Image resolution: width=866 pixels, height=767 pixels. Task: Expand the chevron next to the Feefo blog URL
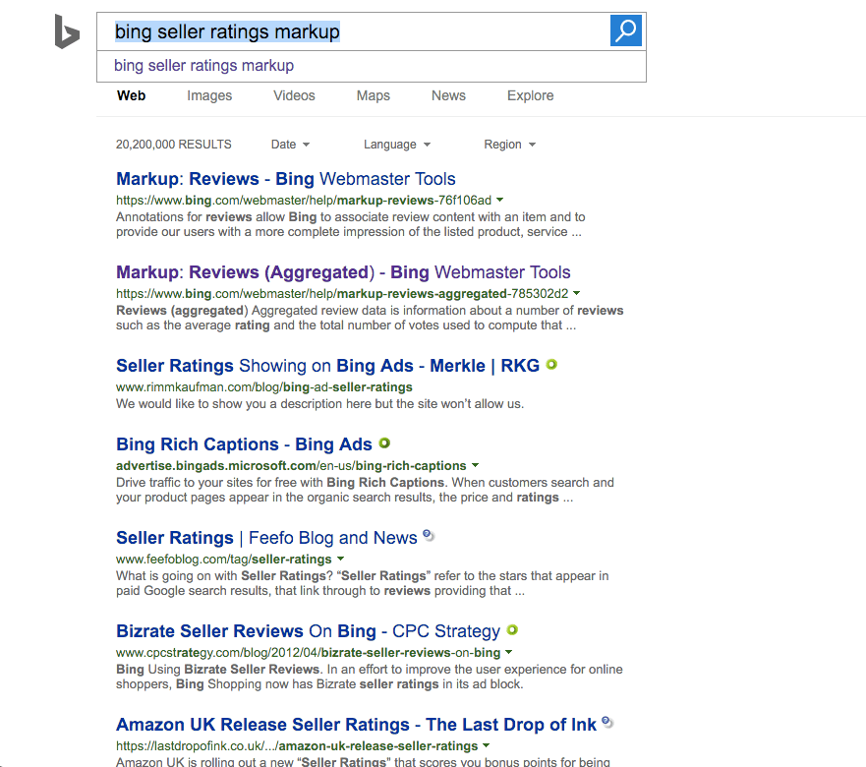[340, 558]
